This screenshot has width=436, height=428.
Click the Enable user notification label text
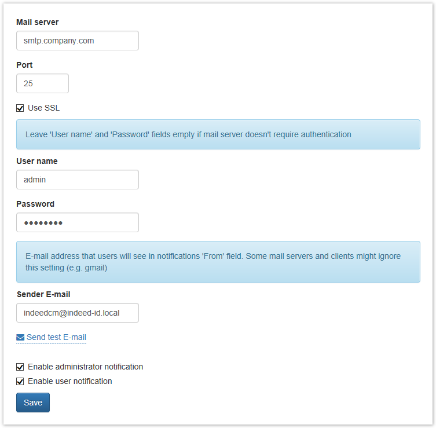pos(69,382)
